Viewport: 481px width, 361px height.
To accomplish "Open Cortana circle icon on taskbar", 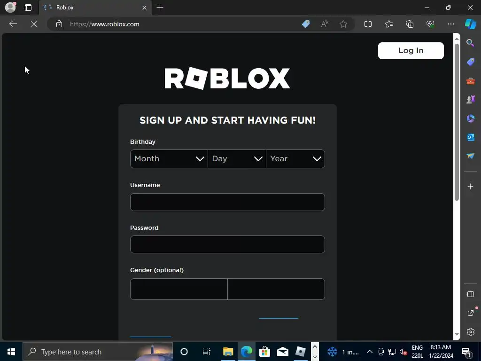I will coord(184,352).
